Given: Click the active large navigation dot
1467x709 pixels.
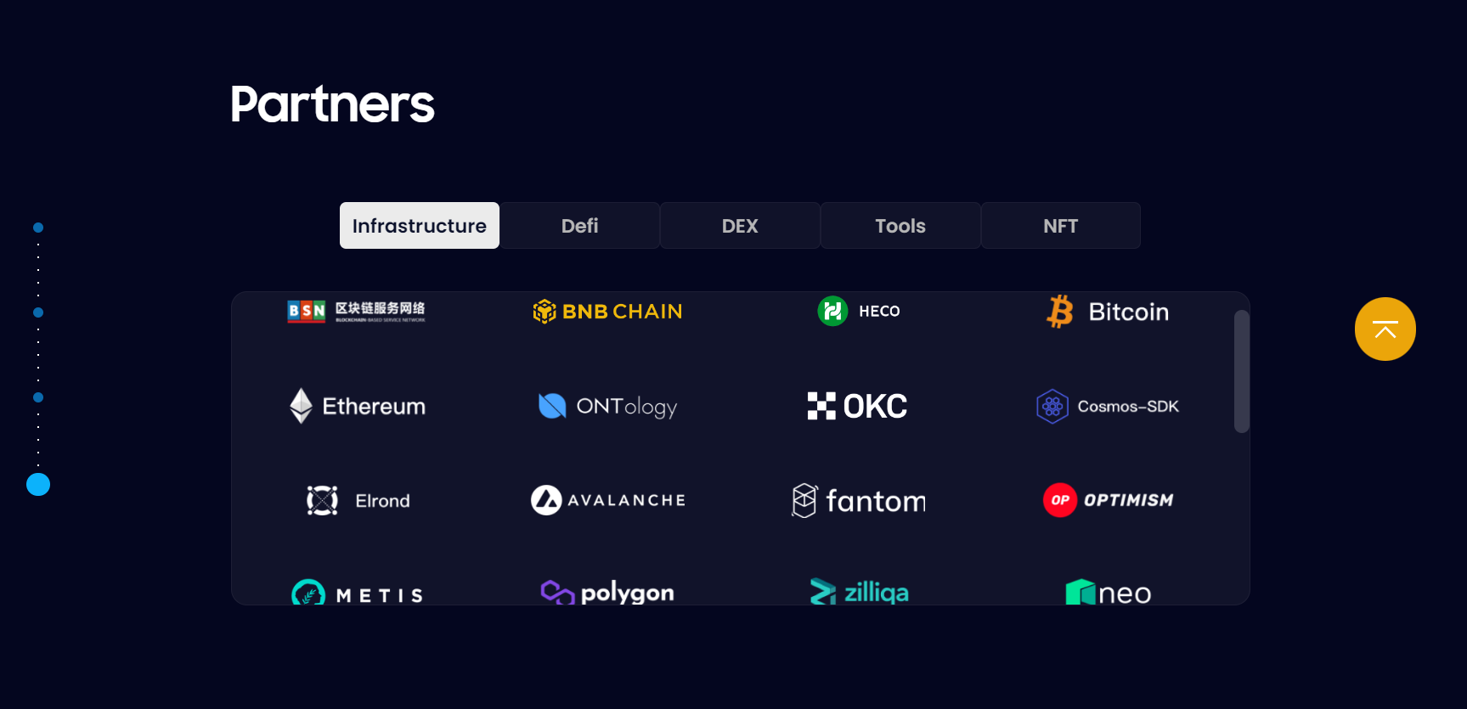Looking at the screenshot, I should 38,484.
